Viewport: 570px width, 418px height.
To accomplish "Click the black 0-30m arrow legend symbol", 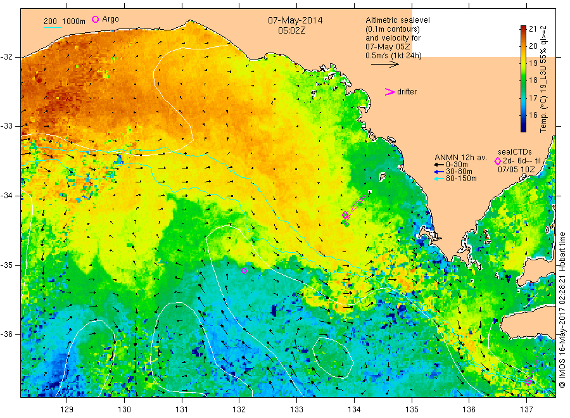I will (439, 165).
